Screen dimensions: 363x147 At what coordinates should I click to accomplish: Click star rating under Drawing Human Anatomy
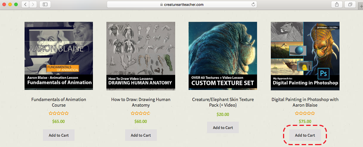coord(141,113)
